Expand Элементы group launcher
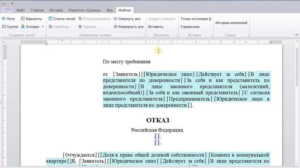This screenshot has width=300, height=168. (x=177, y=35)
